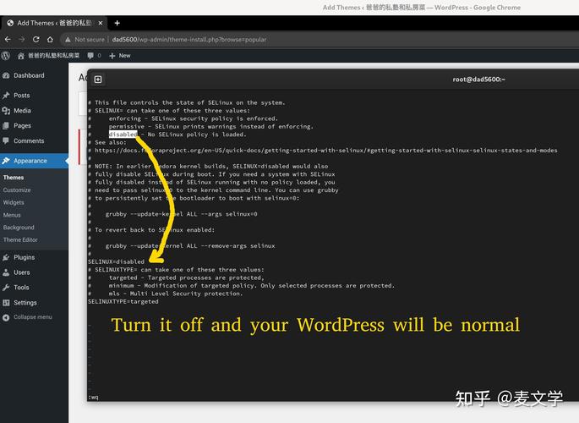Click the Plugins plug icon
Image resolution: width=579 pixels, height=423 pixels.
click(6, 257)
